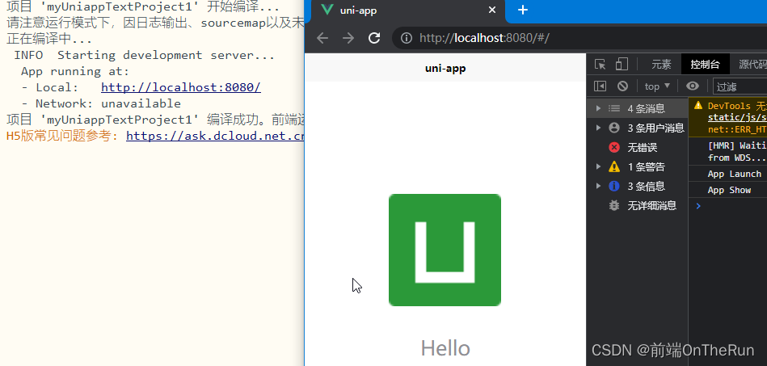Image resolution: width=767 pixels, height=366 pixels.
Task: Toggle the console sidebar panel
Action: 600,86
